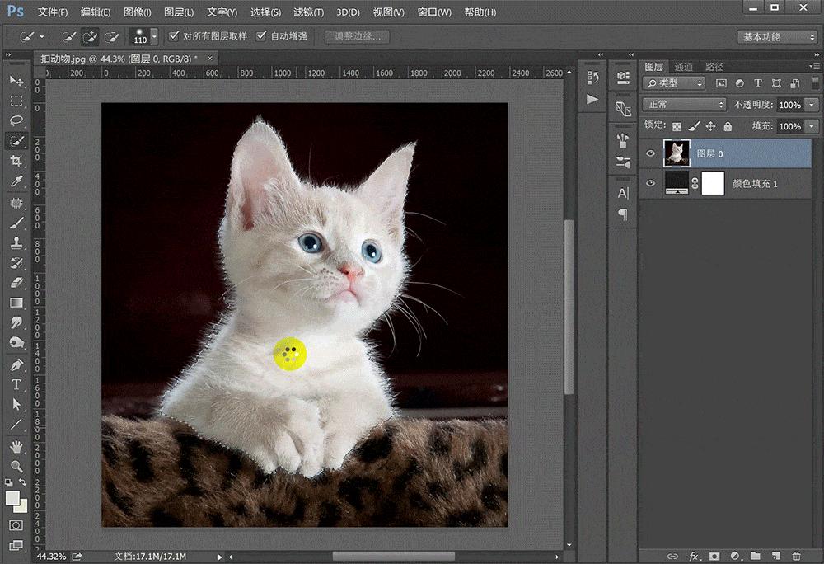
Task: Switch to the 通道 tab
Action: [683, 67]
